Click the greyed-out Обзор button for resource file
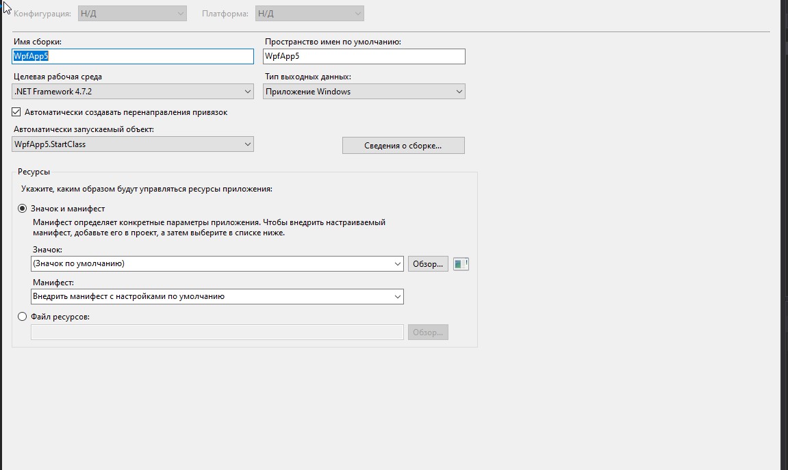 [428, 332]
